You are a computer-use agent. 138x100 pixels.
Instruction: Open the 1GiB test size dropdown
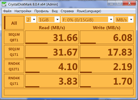point(49,20)
